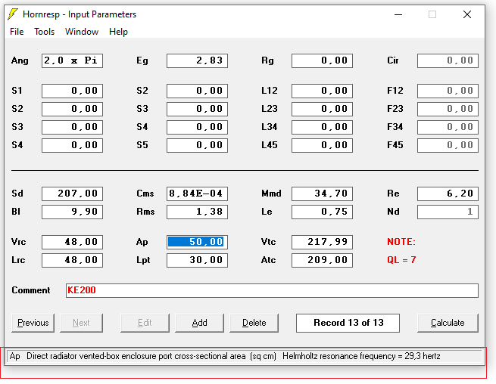
Task: Click the L45 length field
Action: pyautogui.click(x=322, y=145)
